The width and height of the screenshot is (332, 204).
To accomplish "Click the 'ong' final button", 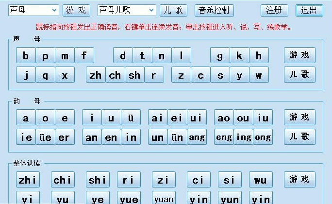I will tap(263, 137).
